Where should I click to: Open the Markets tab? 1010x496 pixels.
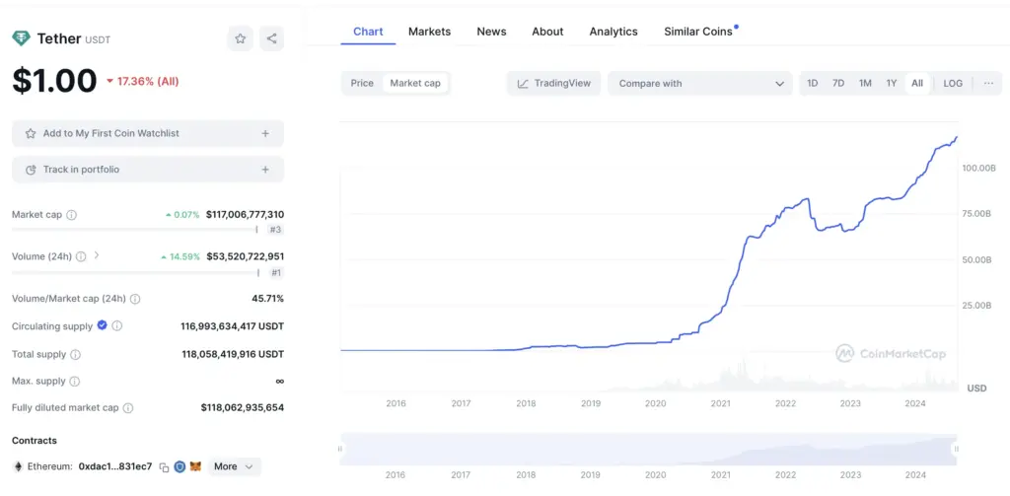430,32
